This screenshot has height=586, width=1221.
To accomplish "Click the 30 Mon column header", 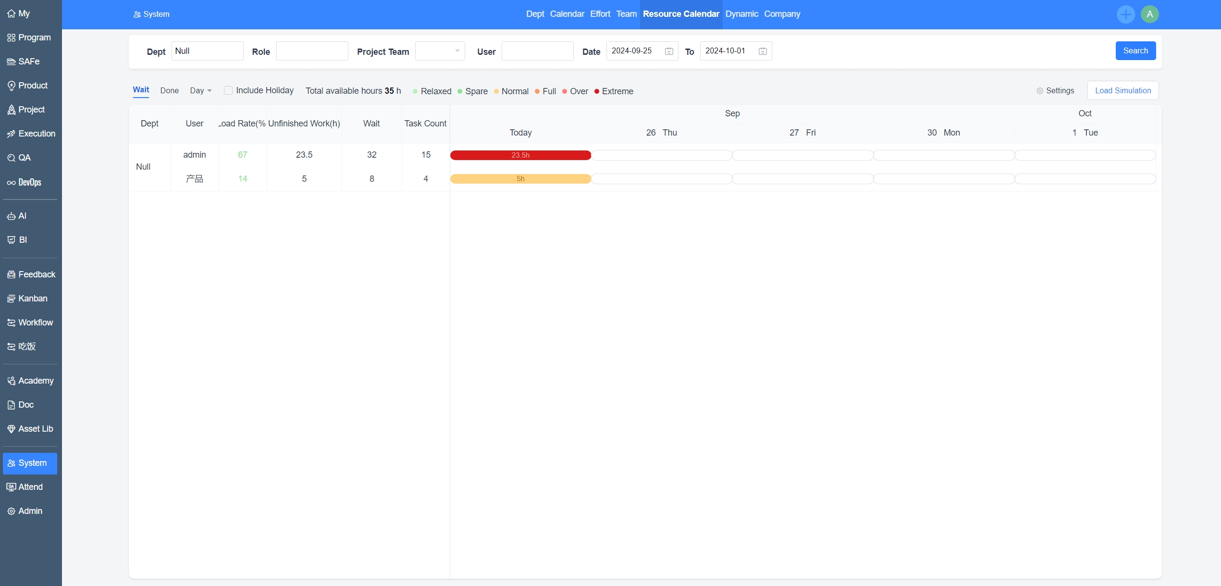I will pyautogui.click(x=944, y=133).
